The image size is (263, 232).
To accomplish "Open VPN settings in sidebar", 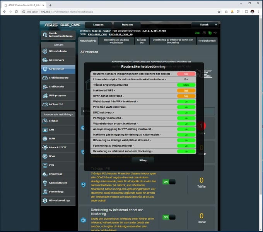I will 51,165.
